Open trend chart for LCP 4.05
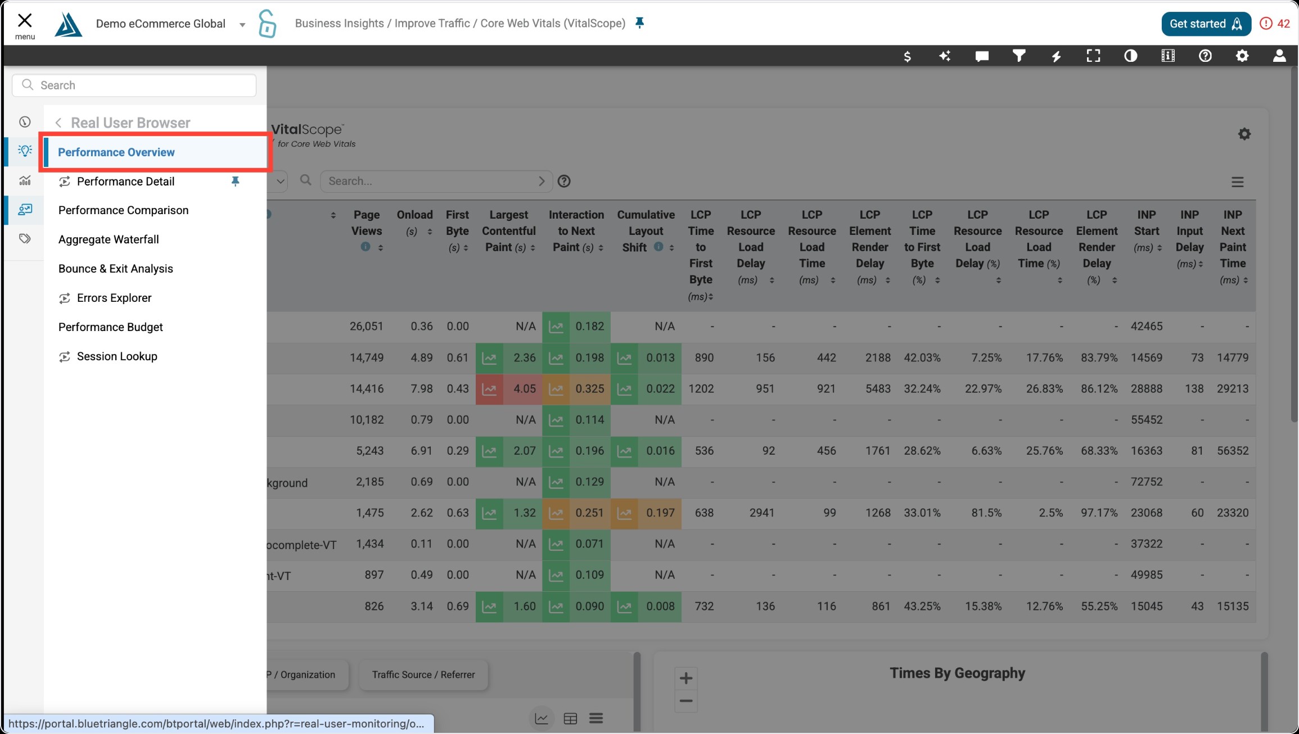The width and height of the screenshot is (1299, 734). (x=489, y=389)
